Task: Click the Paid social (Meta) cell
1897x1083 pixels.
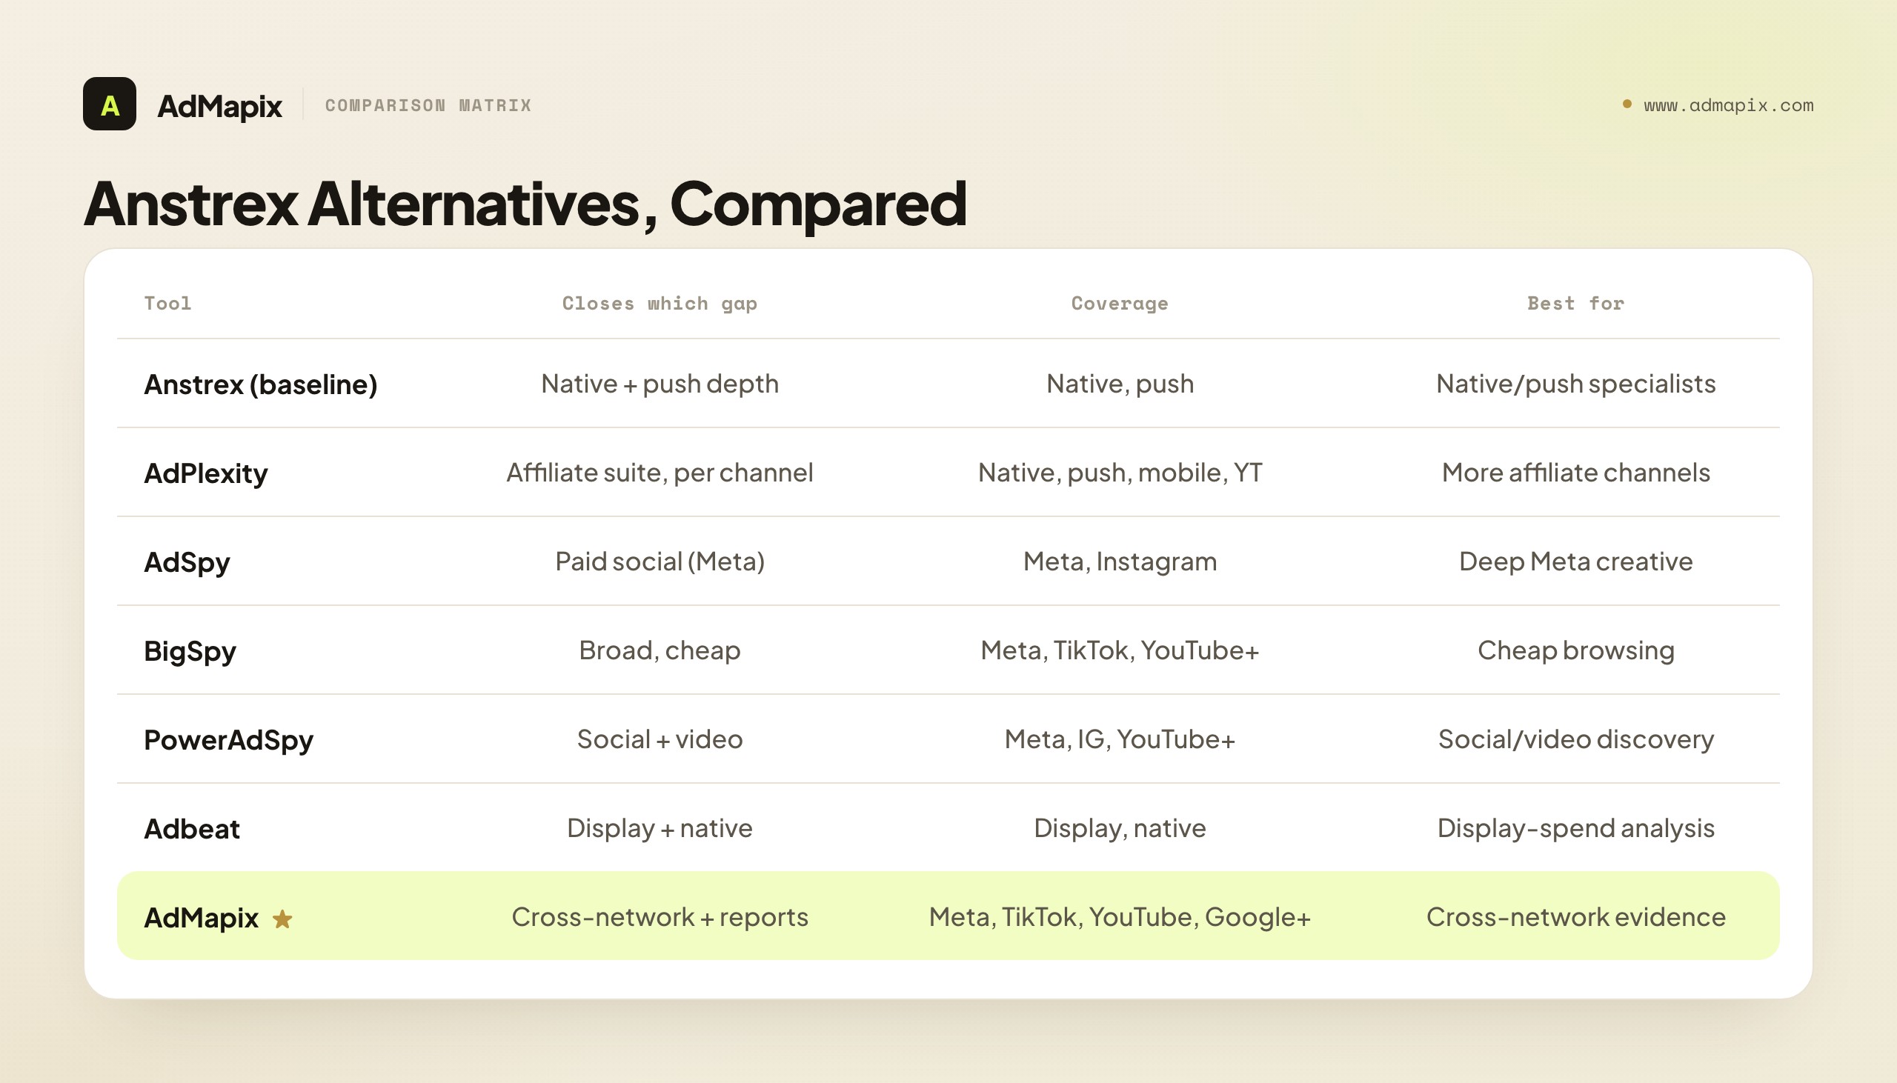Action: 660,562
